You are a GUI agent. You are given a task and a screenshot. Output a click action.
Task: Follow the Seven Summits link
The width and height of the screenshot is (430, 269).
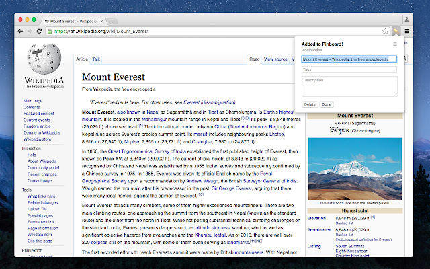click(350, 246)
